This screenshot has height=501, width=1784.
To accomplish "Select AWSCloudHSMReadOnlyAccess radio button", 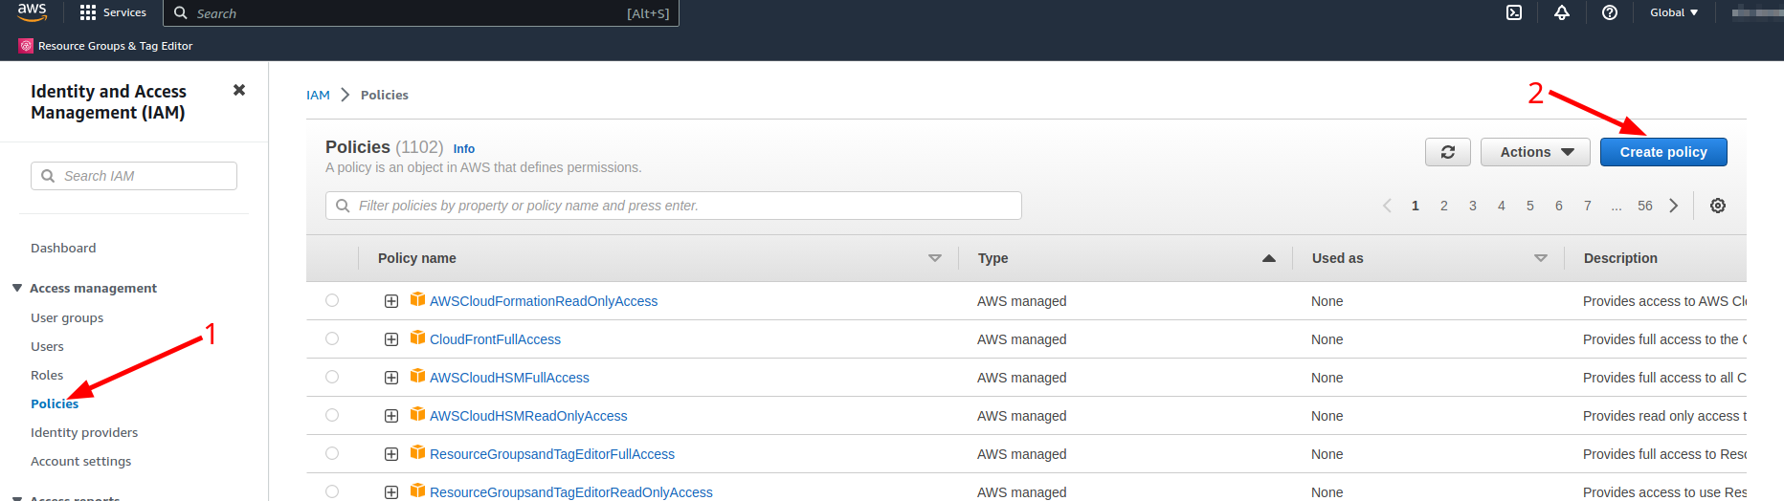I will (332, 415).
